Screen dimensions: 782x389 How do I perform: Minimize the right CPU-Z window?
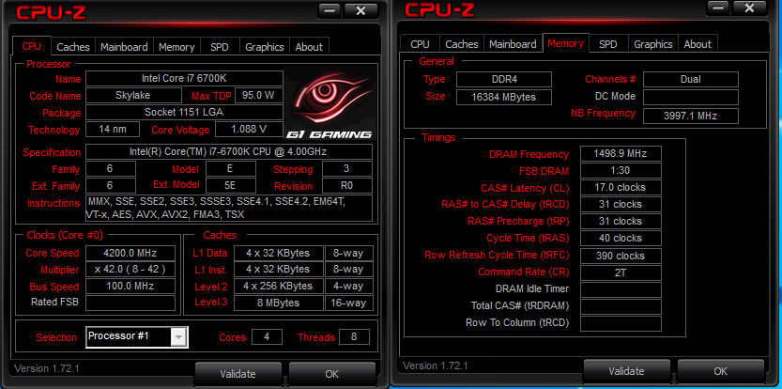[x=717, y=8]
